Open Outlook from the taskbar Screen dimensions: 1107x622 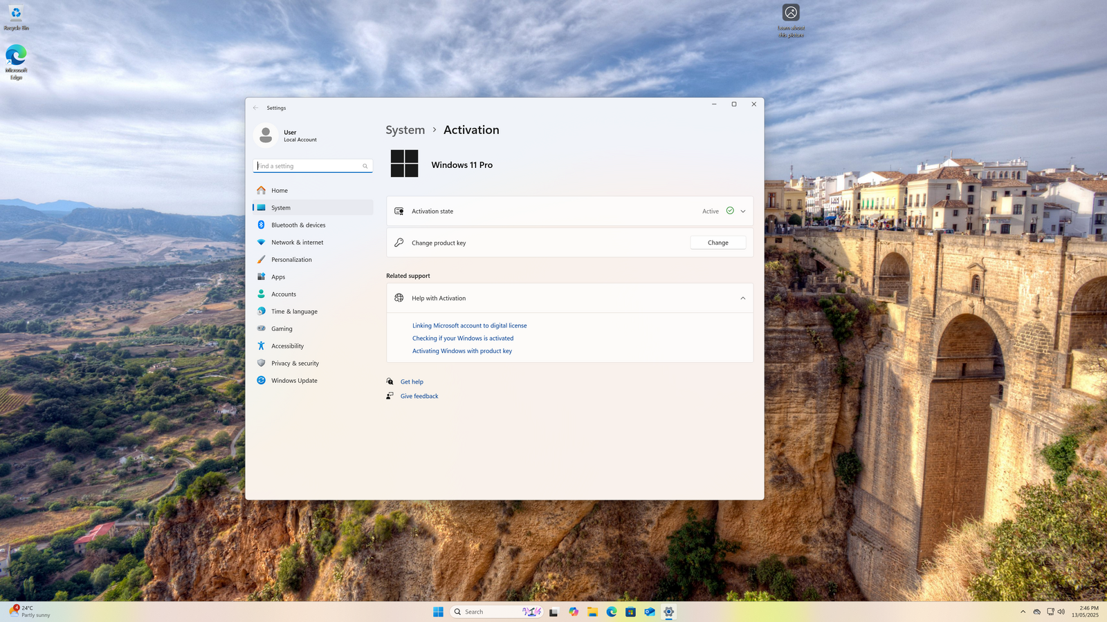pos(650,612)
